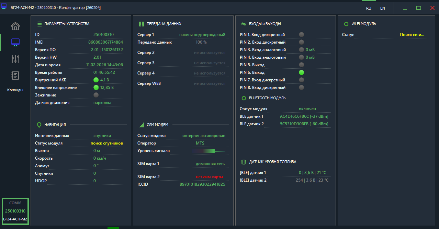Toggle the PIN 6 output indicator
Image resolution: width=439 pixels, height=229 pixels.
pyautogui.click(x=302, y=72)
